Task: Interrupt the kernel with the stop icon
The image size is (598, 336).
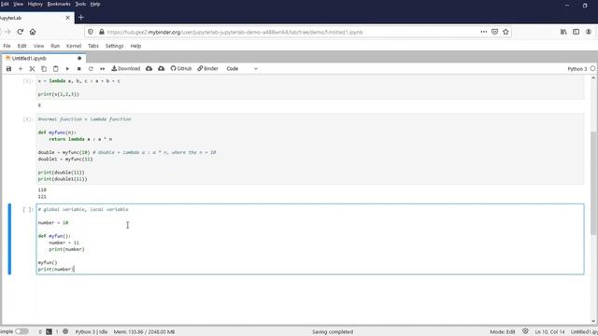Action: click(78, 68)
